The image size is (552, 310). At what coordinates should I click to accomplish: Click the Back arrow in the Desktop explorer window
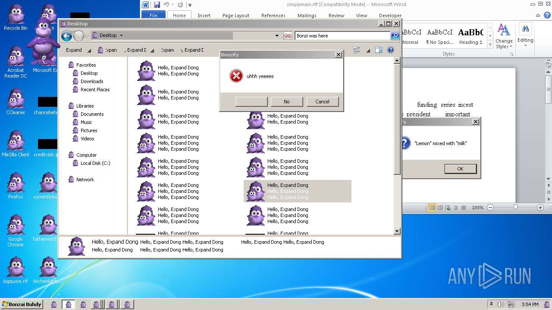(x=66, y=36)
